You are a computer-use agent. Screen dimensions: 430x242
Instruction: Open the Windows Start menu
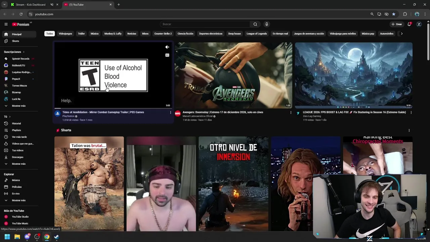[x=7, y=237]
